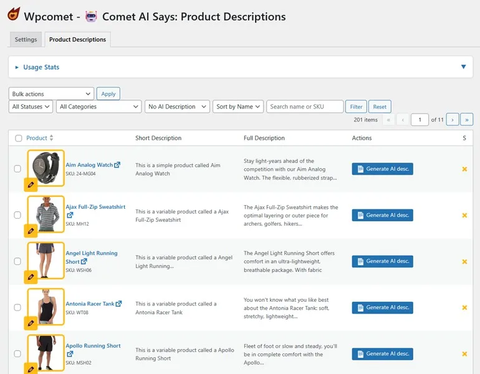This screenshot has width=480, height=374.
Task: Click the Search name or SKU field
Action: (x=305, y=107)
